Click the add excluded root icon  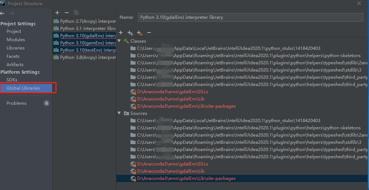[140, 33]
